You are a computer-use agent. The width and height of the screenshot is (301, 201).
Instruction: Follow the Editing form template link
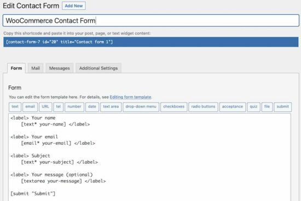pos(130,97)
